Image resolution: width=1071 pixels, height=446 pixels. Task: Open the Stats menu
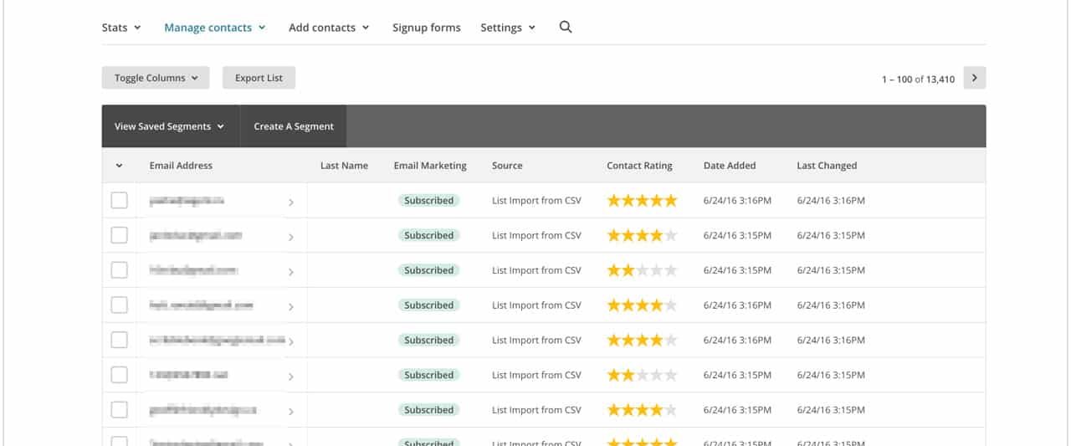coord(121,28)
